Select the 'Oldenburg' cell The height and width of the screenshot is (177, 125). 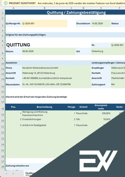108,51
